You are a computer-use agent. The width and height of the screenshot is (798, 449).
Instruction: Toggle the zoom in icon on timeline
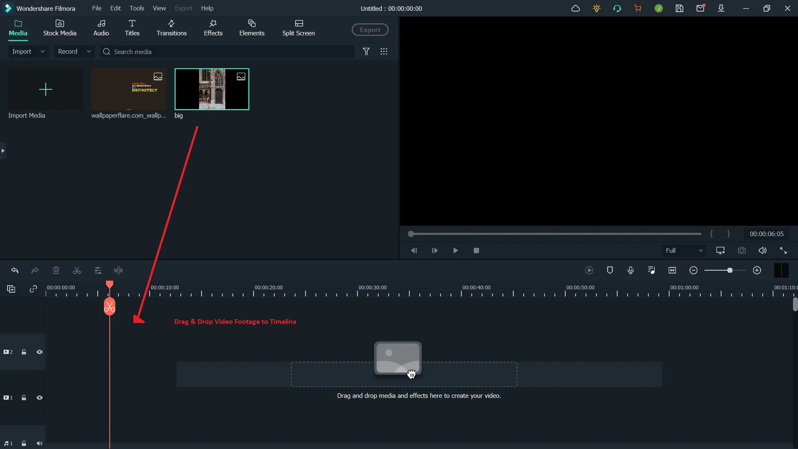click(757, 270)
